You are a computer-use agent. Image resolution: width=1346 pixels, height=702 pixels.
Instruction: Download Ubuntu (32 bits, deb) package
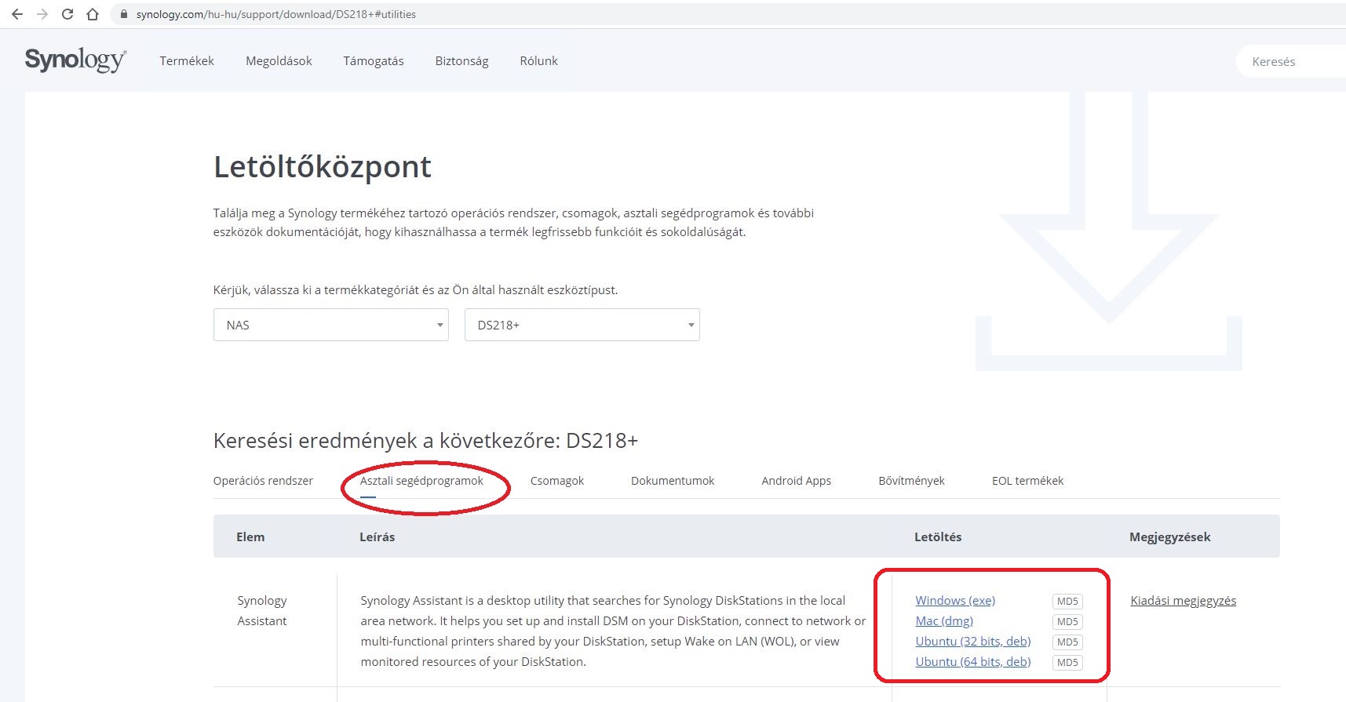click(x=972, y=642)
